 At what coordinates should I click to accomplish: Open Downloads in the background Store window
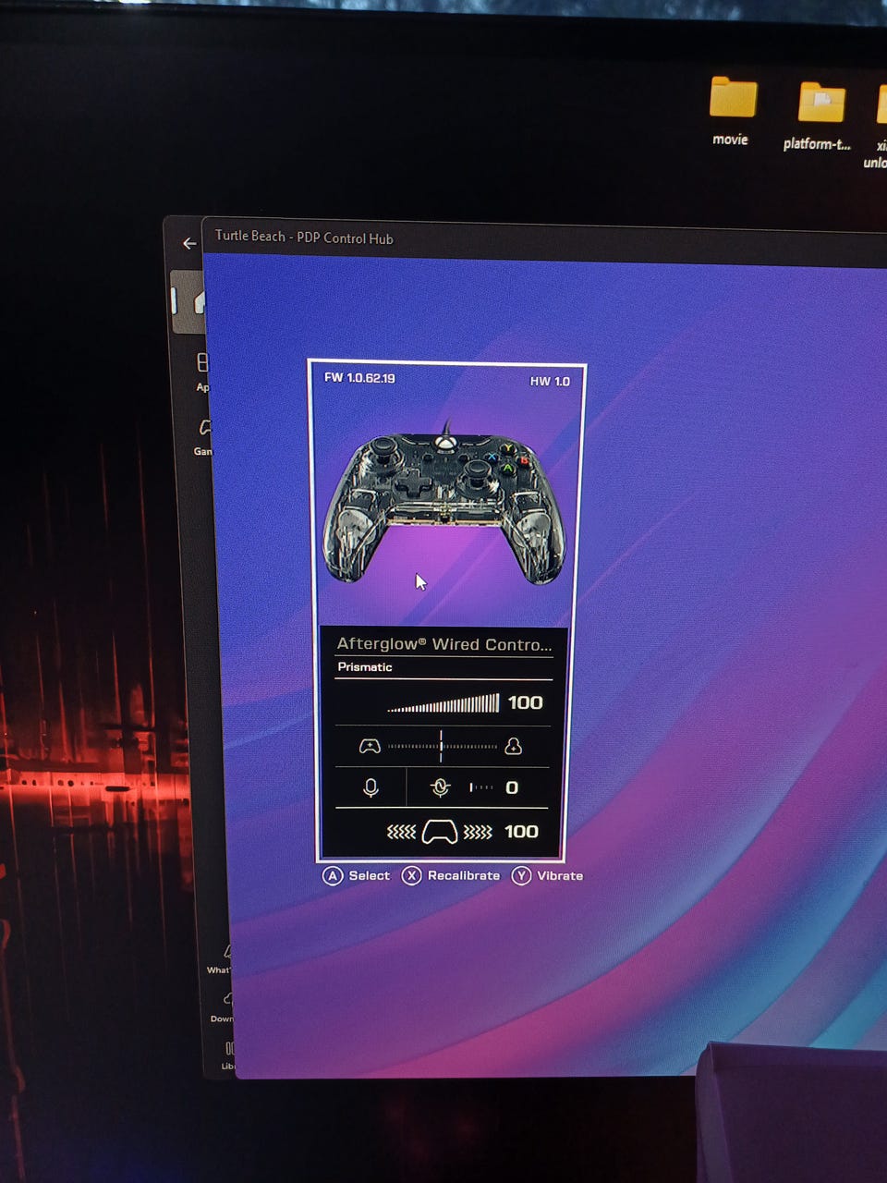click(223, 1007)
